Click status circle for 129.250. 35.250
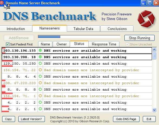This screenshot has height=125, width=159. pos(40,63)
